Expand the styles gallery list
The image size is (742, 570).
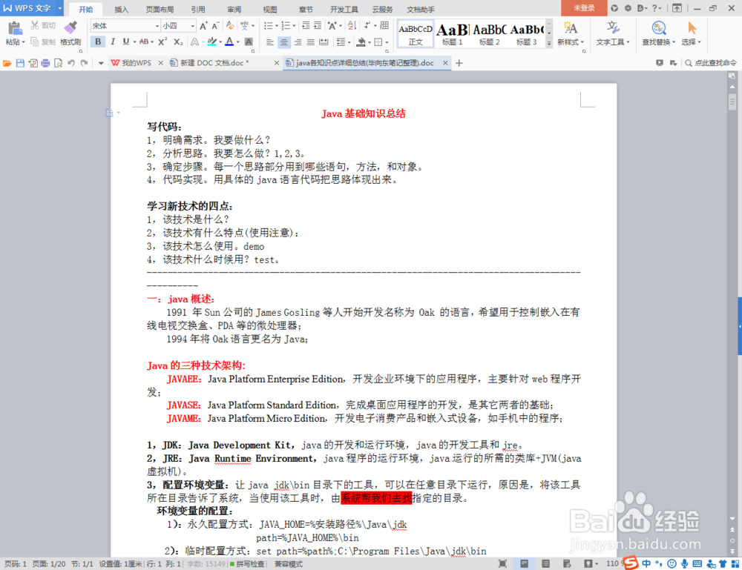(549, 43)
